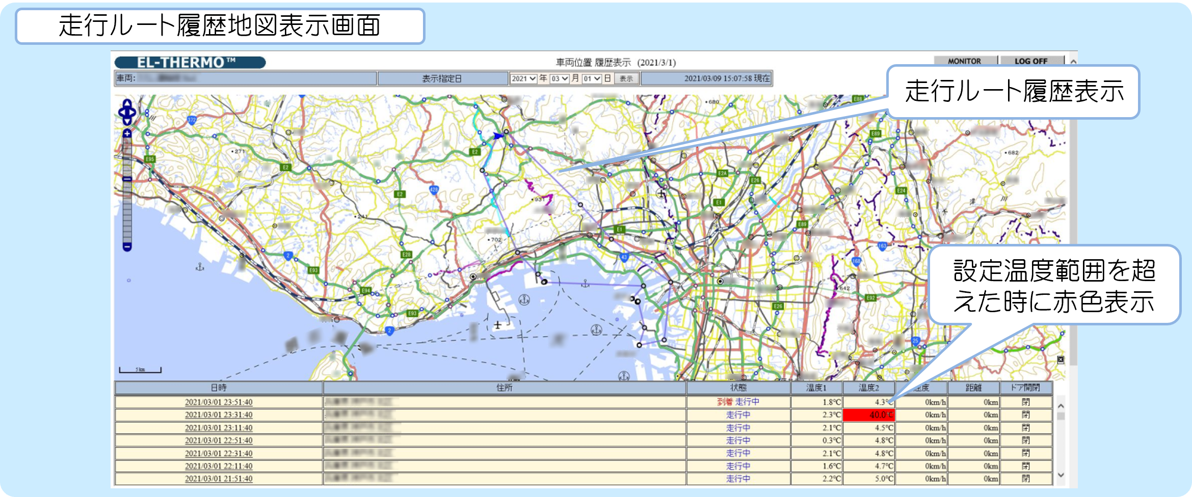Click the 状態 column header

coord(738,388)
